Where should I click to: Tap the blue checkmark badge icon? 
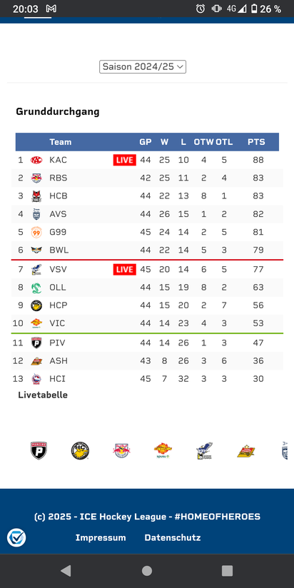coord(16,538)
